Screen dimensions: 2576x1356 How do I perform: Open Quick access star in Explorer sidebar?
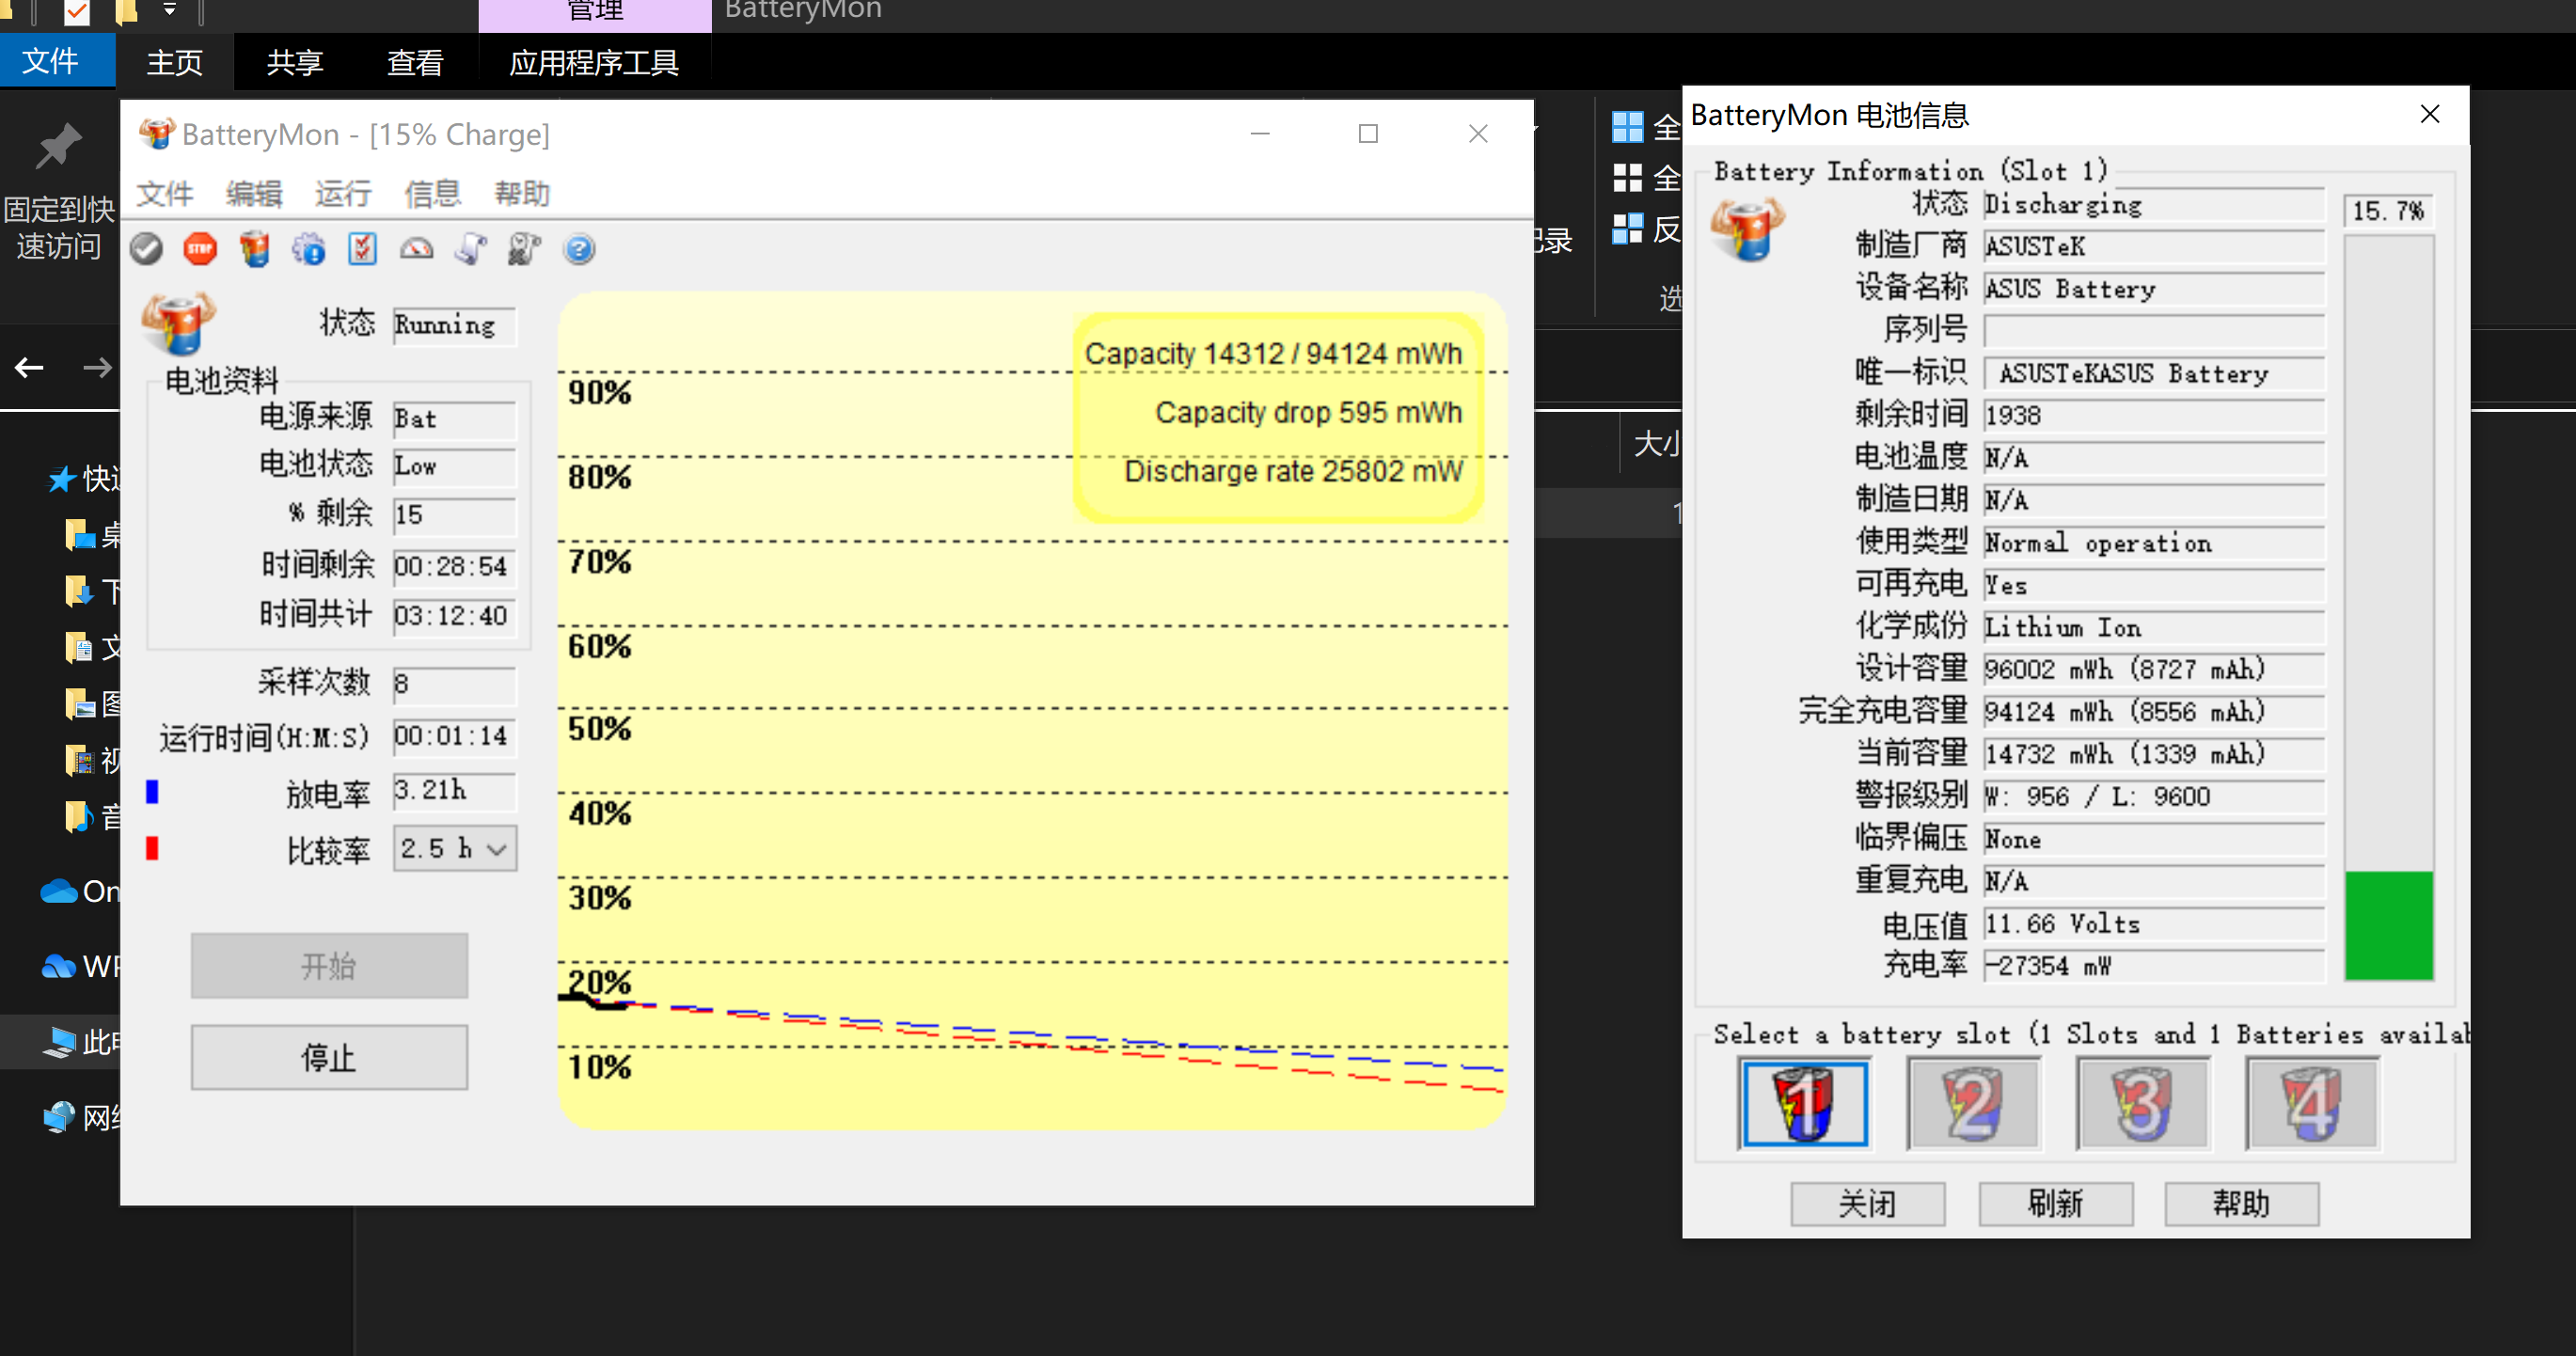click(x=61, y=479)
